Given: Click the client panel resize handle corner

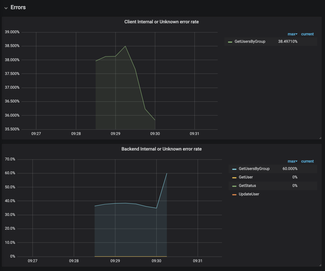Looking at the screenshot, I should (321, 138).
